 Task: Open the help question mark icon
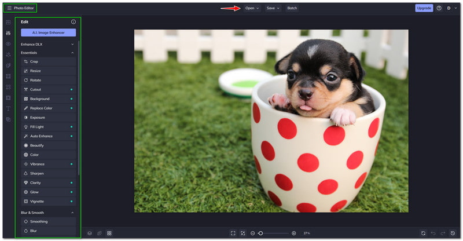(439, 8)
